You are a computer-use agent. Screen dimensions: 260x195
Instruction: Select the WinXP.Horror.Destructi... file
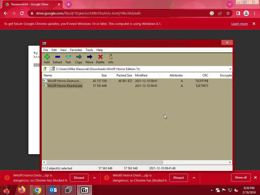coord(64,81)
